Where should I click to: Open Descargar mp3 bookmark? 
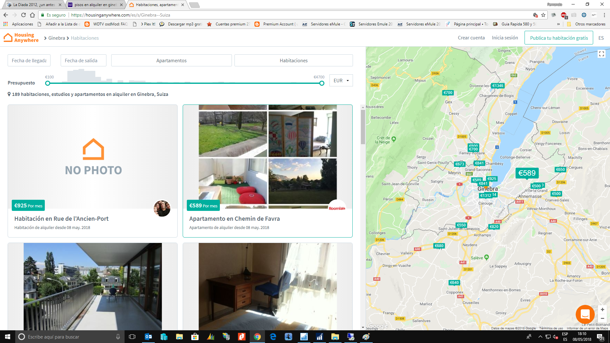pyautogui.click(x=181, y=24)
